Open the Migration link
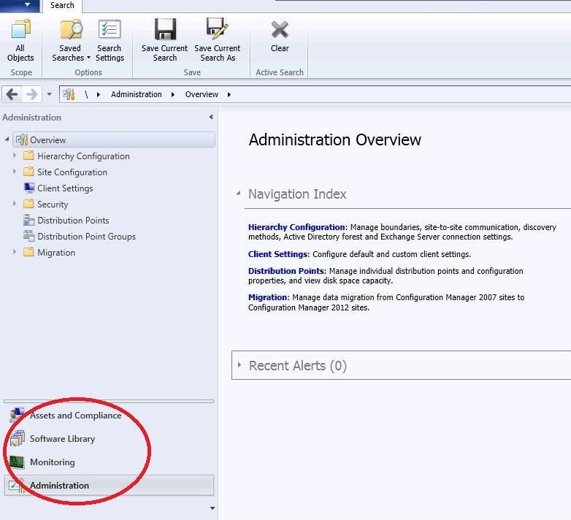Viewport: 571px width, 520px height. tap(268, 297)
